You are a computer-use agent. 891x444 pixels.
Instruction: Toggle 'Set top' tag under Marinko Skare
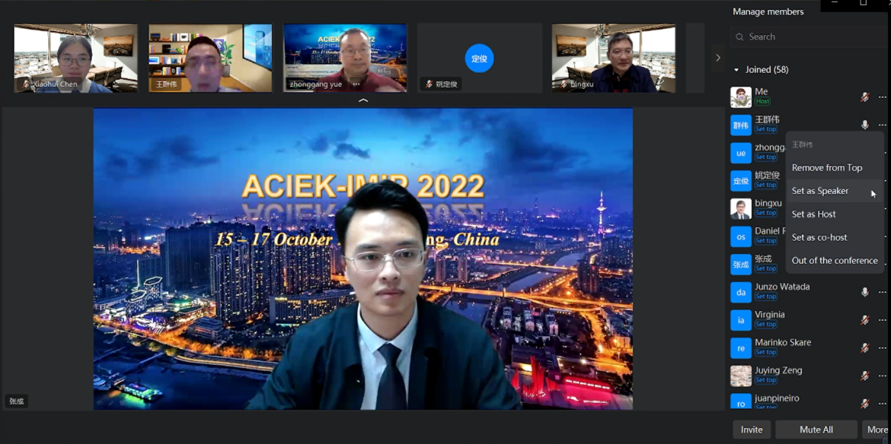pyautogui.click(x=766, y=352)
